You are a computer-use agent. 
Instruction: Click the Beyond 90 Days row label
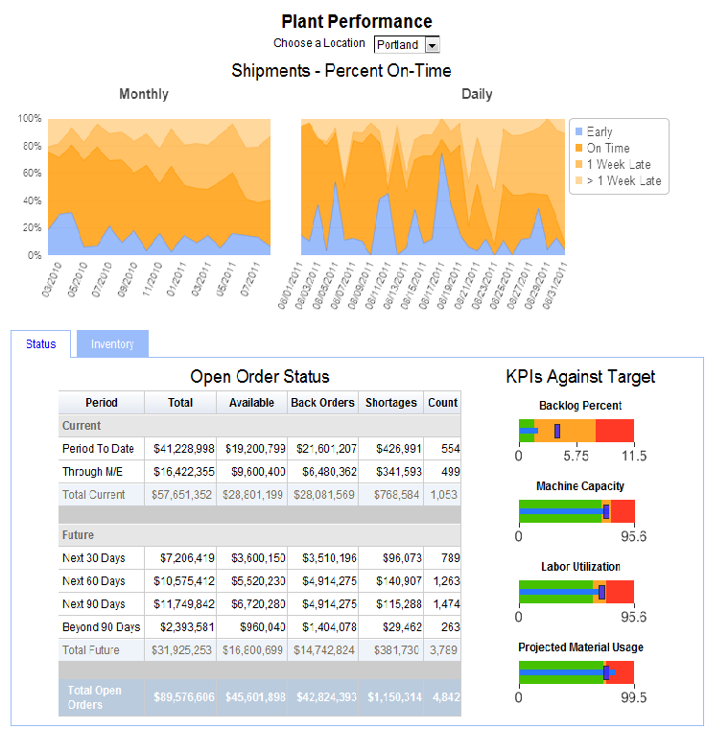102,627
